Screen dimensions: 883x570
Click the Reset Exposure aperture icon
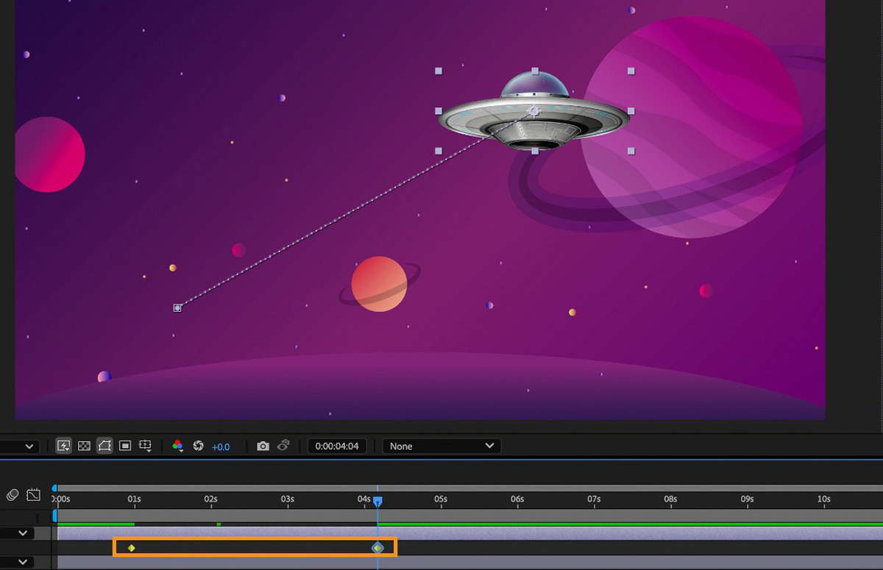(x=198, y=446)
